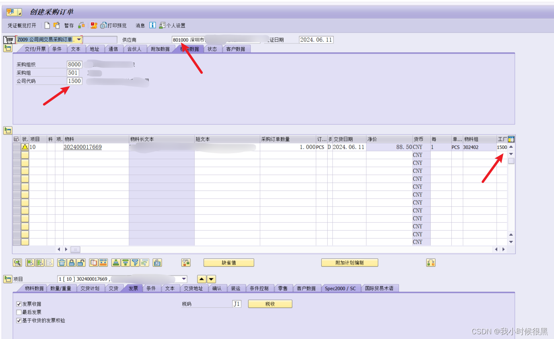
Task: Click the trash can delete item icon
Action: [62, 262]
